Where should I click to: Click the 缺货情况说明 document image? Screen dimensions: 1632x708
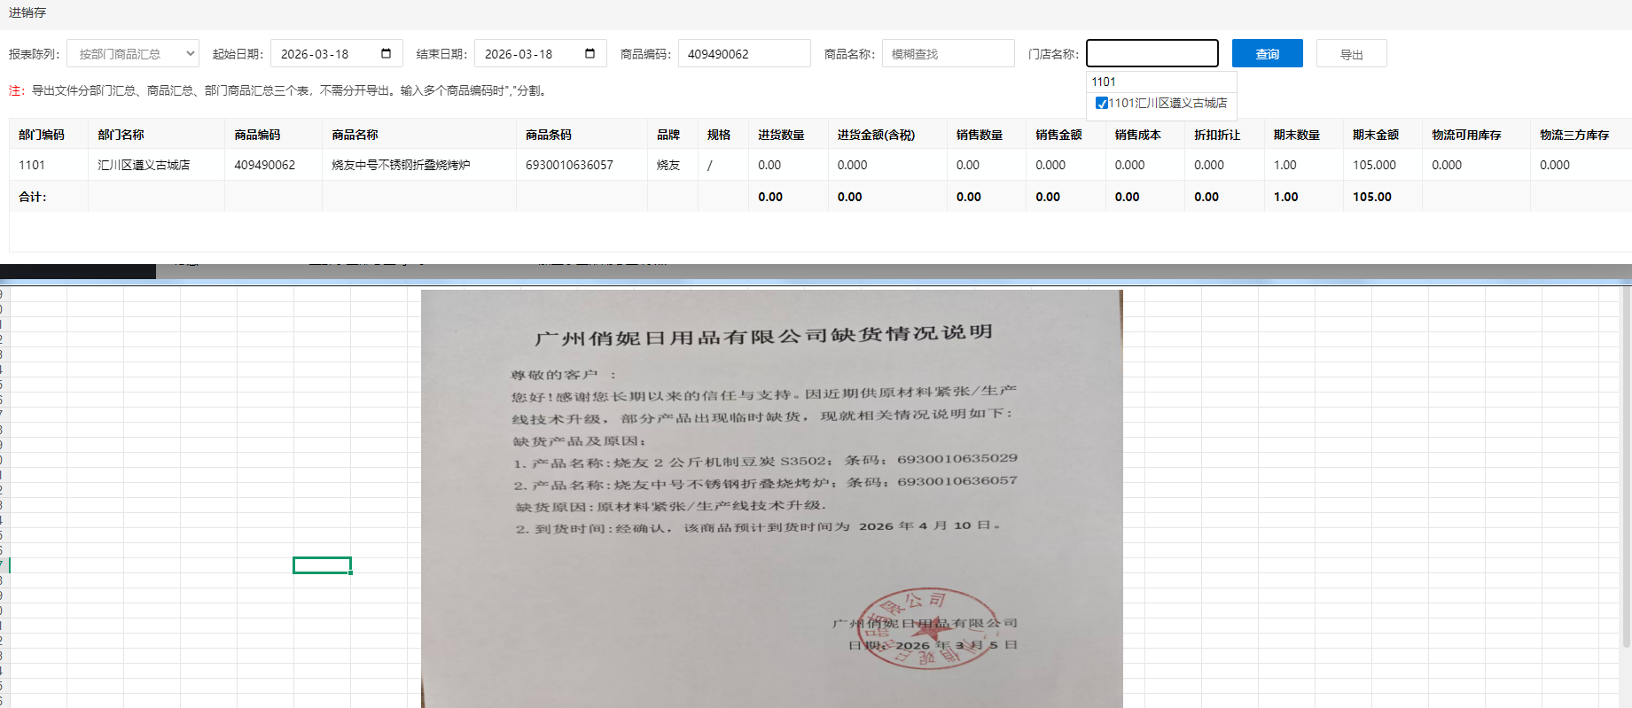771,496
